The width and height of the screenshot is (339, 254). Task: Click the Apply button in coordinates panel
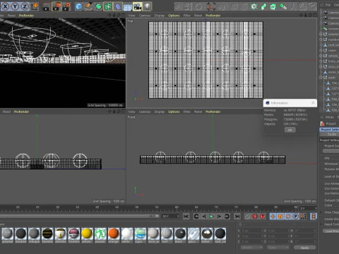pos(304,248)
